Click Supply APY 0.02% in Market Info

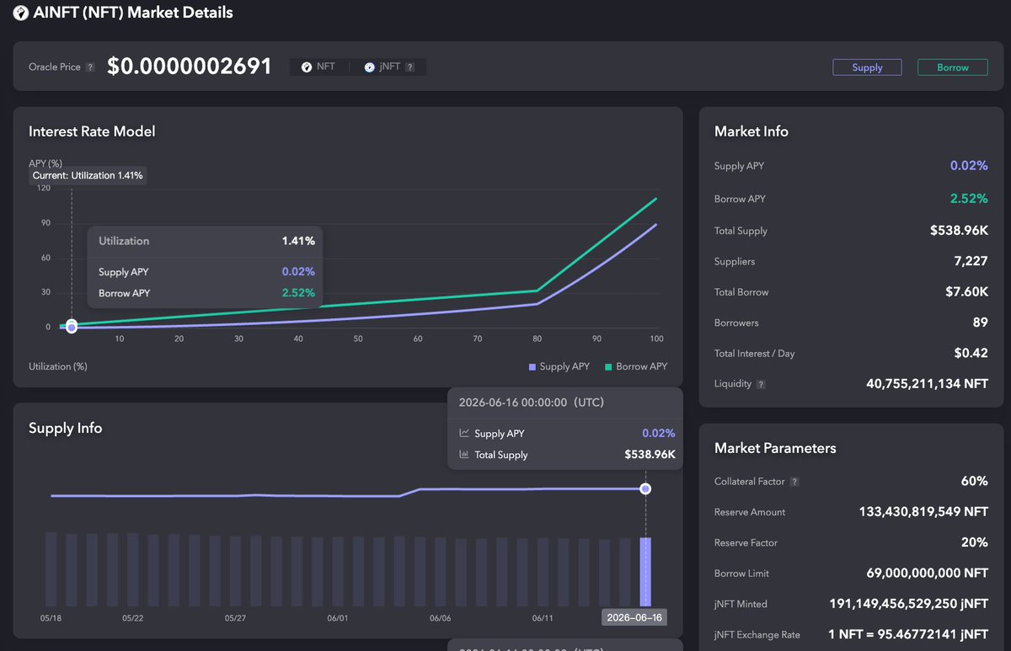[x=969, y=166]
